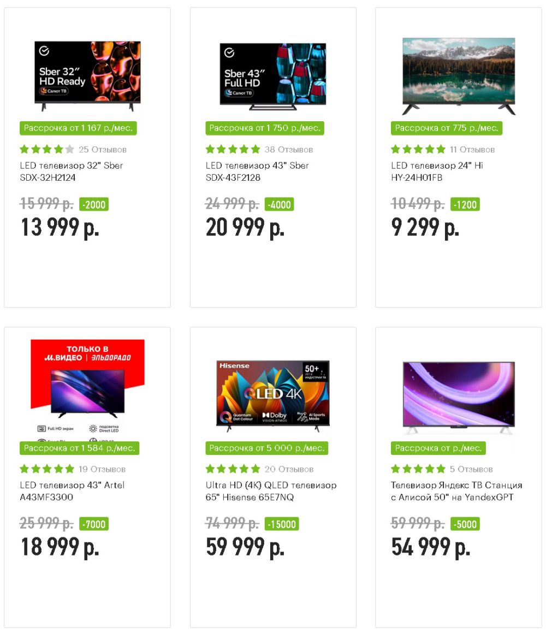Open LED телевизор 43" Artel A43MF3300 link
The height and width of the screenshot is (633, 546).
pos(72,492)
